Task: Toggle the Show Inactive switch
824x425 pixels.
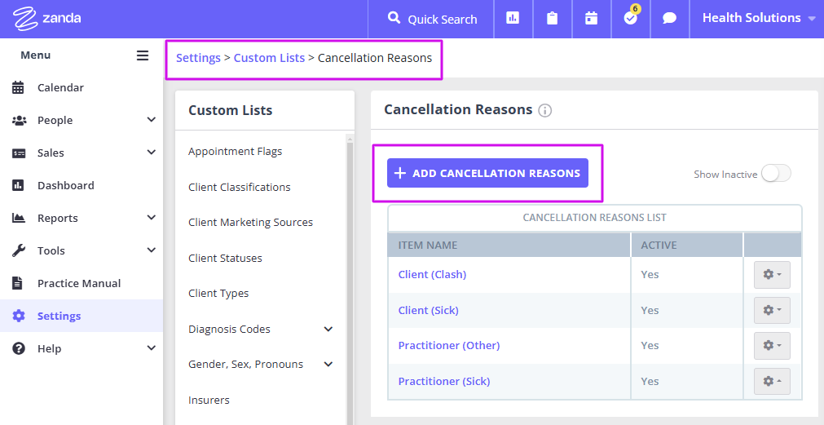Action: pyautogui.click(x=776, y=174)
